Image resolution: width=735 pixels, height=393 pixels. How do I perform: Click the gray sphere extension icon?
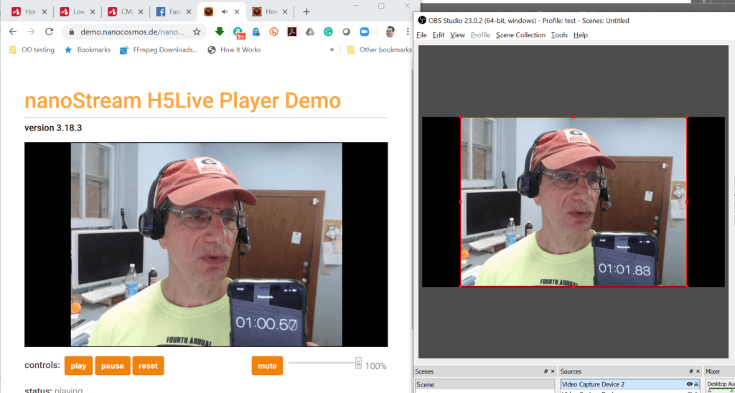pyautogui.click(x=346, y=32)
